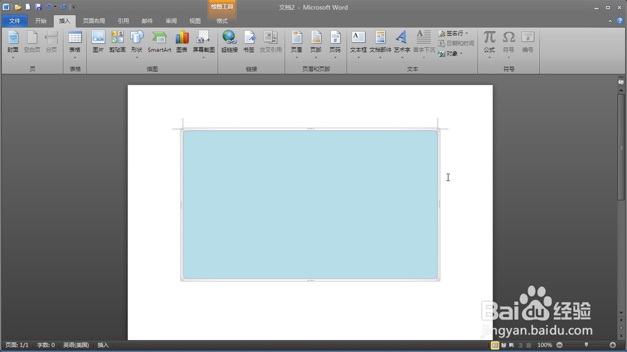
Task: Switch to the Page Layout (页面布局) tab
Action: click(x=94, y=21)
